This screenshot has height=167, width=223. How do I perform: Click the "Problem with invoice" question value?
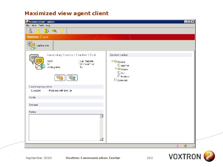pos(60,91)
